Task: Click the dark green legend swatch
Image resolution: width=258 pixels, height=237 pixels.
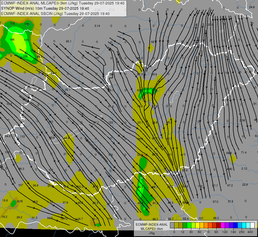Action: click(x=185, y=225)
